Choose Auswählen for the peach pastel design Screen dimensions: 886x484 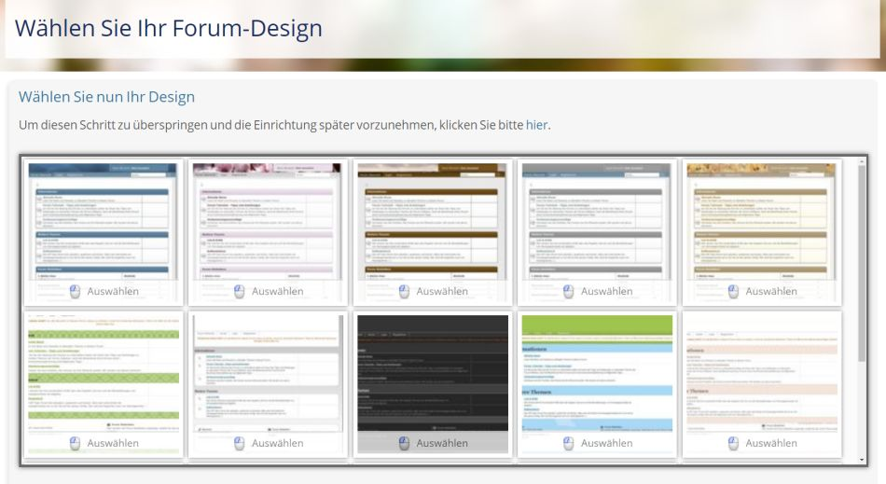(771, 443)
